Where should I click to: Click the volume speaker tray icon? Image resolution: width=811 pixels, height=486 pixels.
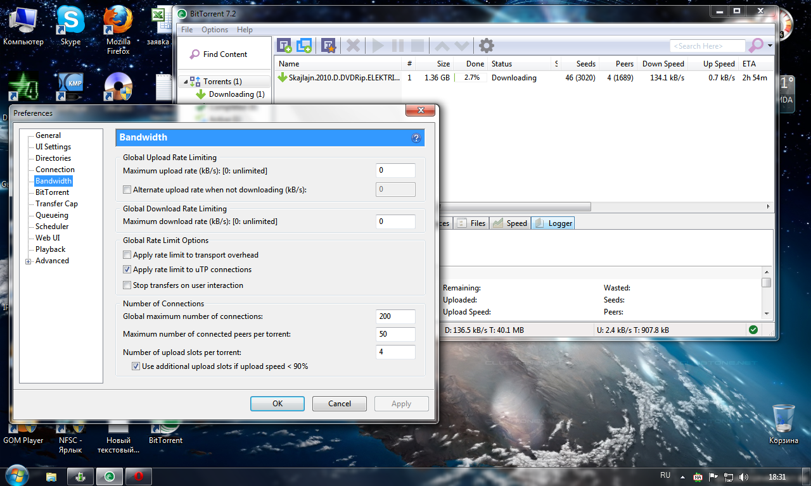point(743,477)
